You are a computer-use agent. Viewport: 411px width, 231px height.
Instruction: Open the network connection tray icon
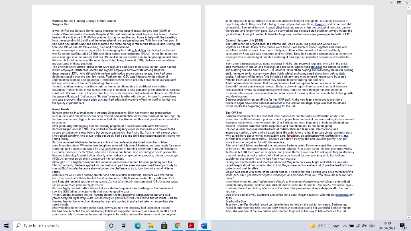click(x=358, y=226)
